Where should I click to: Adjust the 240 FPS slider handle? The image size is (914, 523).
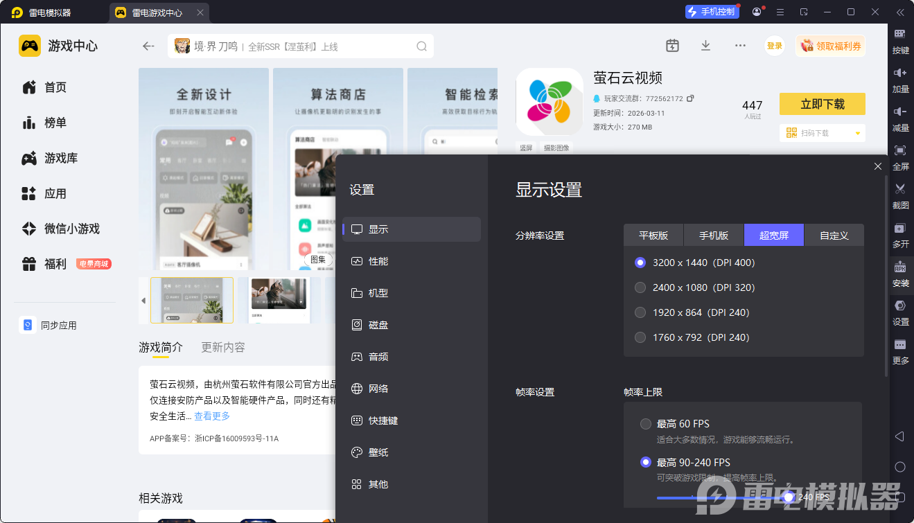[x=788, y=497]
